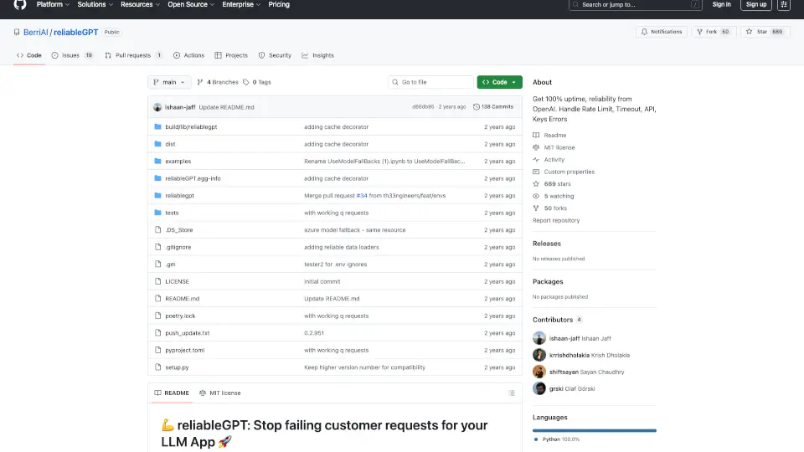Open the MIT license tab
This screenshot has width=804, height=452.
(220, 393)
